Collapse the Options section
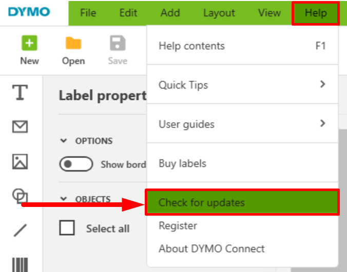This screenshot has height=272, width=347. click(x=64, y=141)
